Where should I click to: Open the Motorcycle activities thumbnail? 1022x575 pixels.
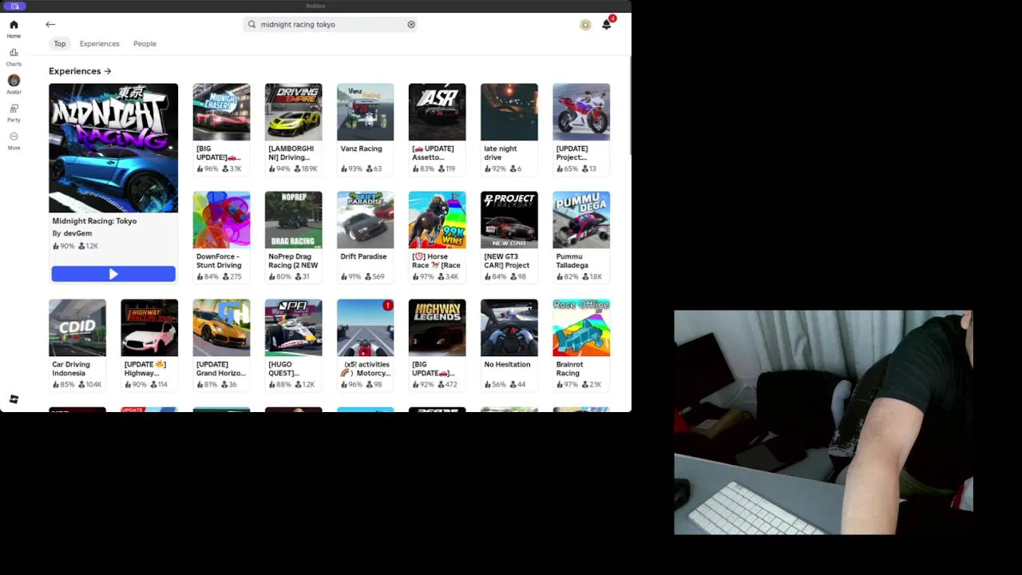[x=365, y=327]
